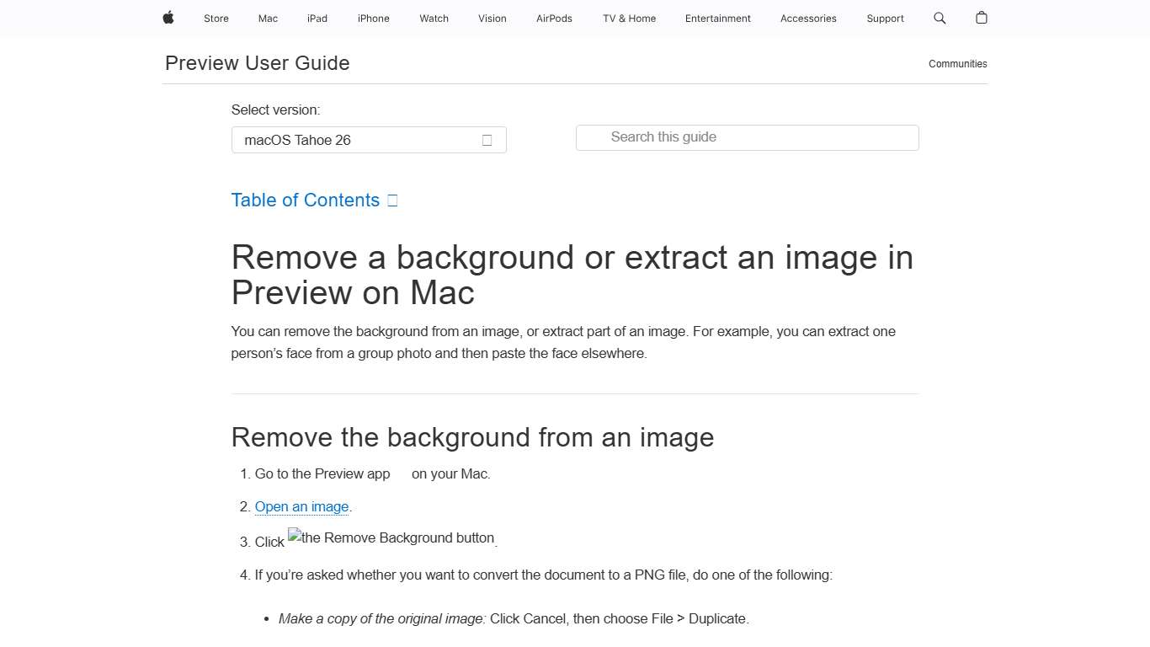Follow the Open an image link
This screenshot has height=647, width=1150.
point(301,506)
